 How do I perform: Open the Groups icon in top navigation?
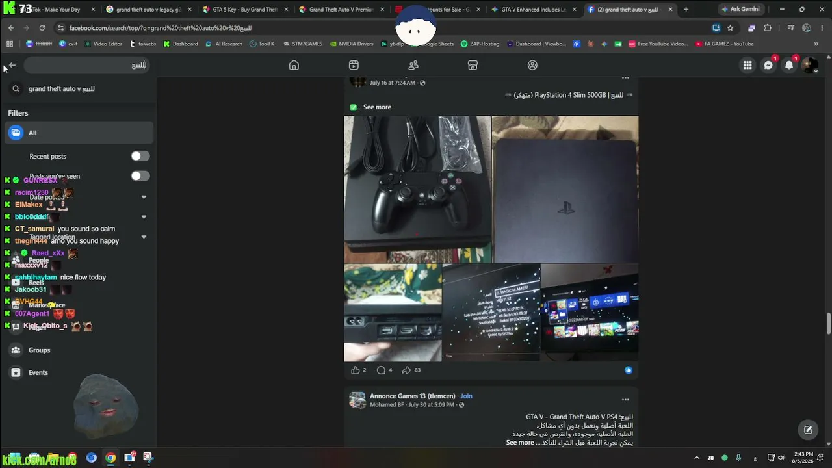coord(532,65)
